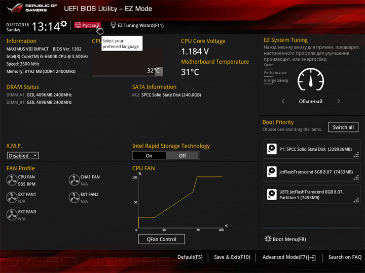Click the EXT FAN1 fan icon
The height and width of the screenshot is (273, 365).
point(12,198)
